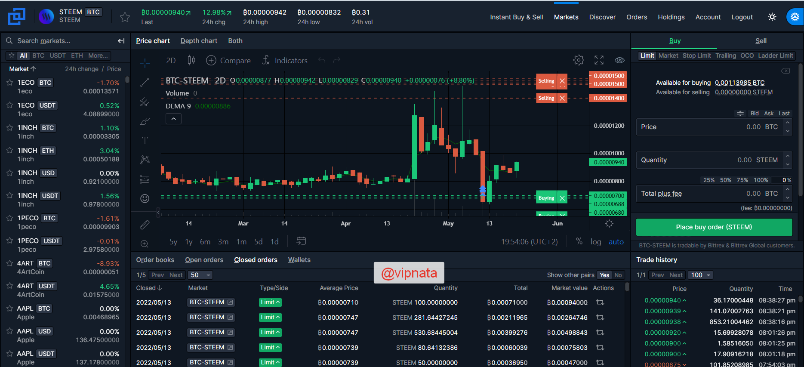Switch to Sell tab
Viewport: 804px width, 367px height.
(761, 41)
